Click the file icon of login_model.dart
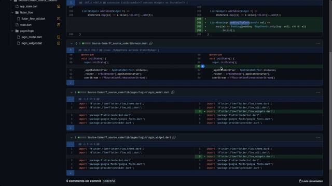The width and height of the screenshot is (332, 186). (19, 37)
